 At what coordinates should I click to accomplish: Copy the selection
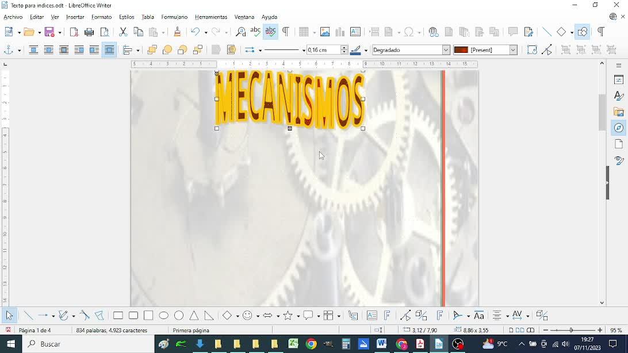[138, 32]
